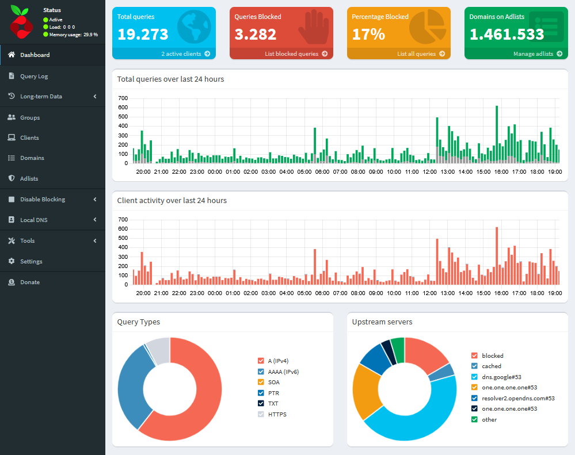Toggle the dns.google#53 legend checkbox
Screen dimensions: 575x455
tap(475, 377)
